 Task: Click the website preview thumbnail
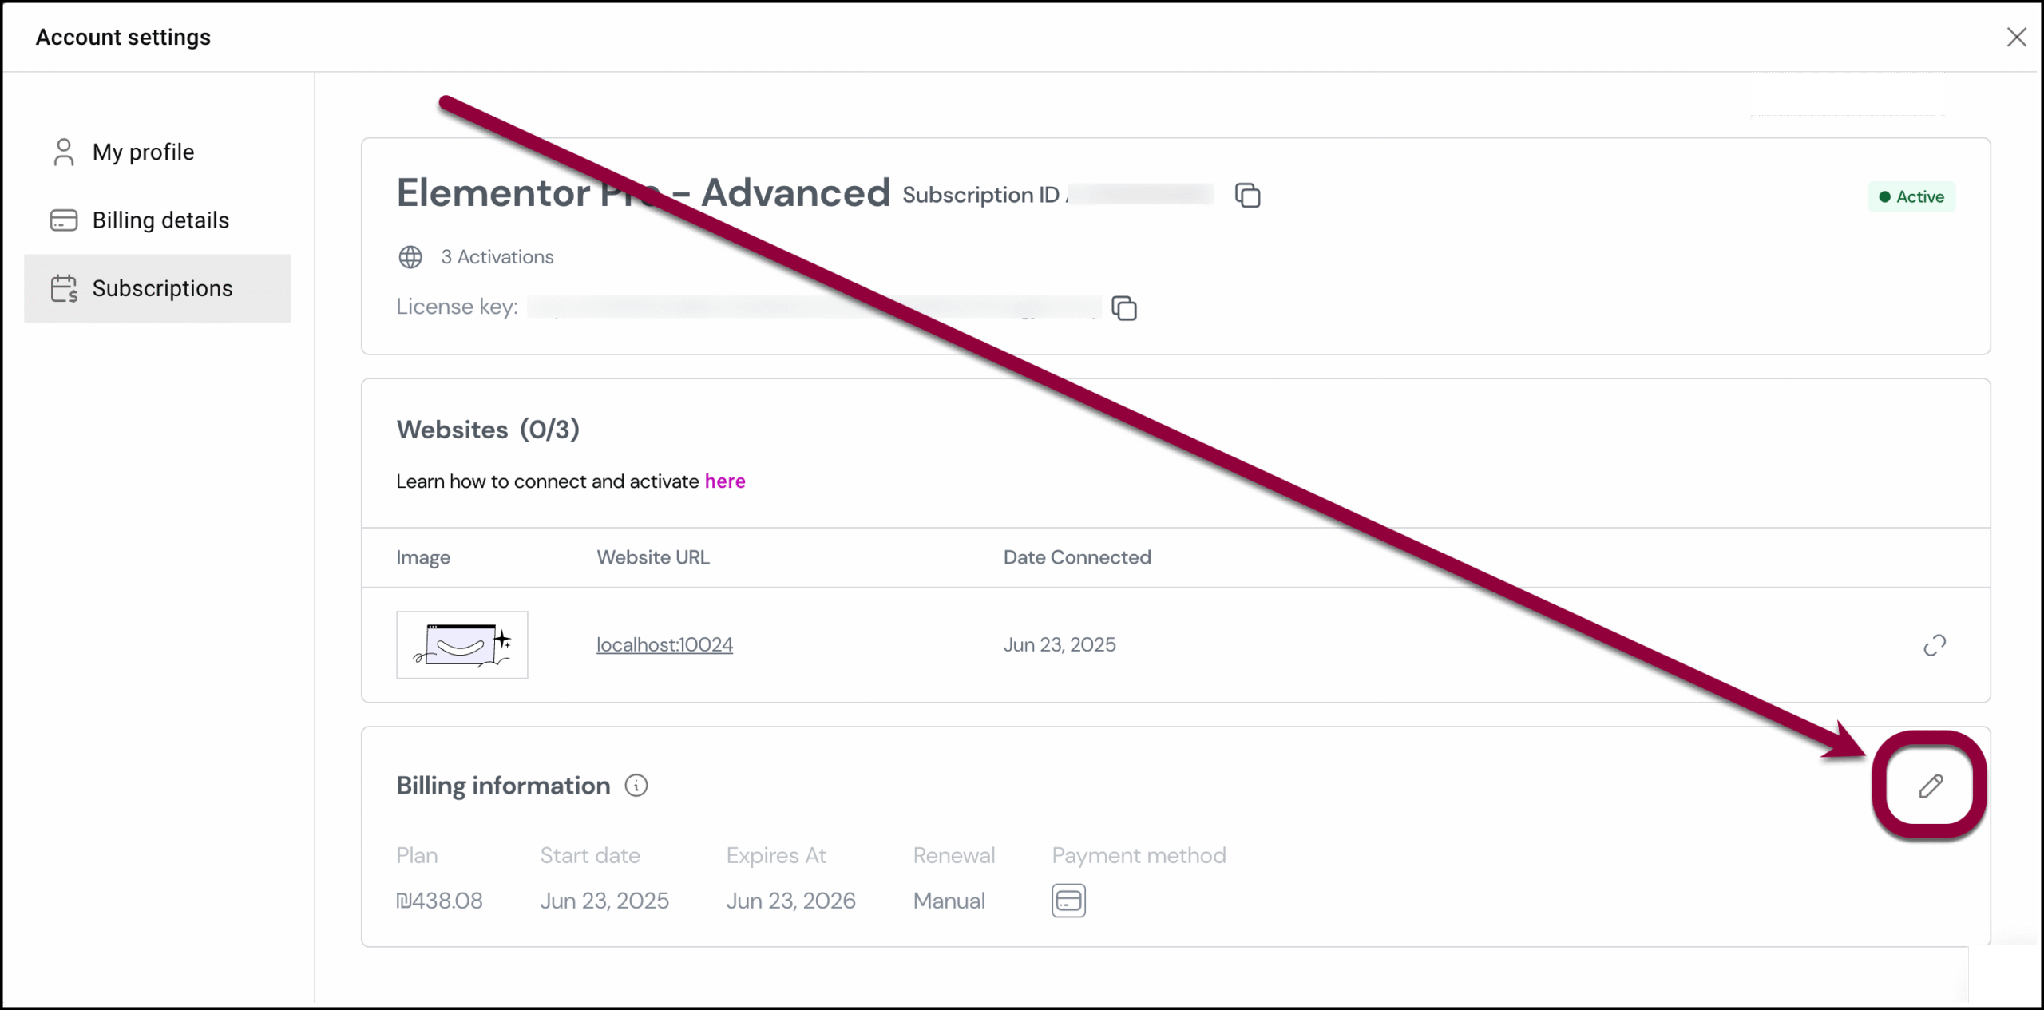(461, 645)
